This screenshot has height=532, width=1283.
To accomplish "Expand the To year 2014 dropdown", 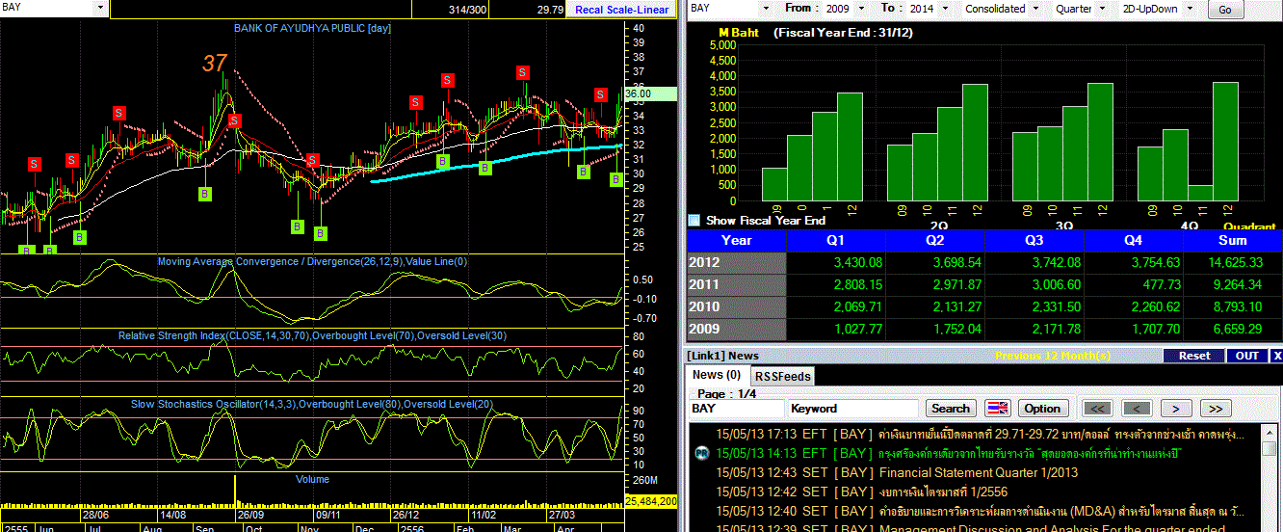I will [945, 8].
